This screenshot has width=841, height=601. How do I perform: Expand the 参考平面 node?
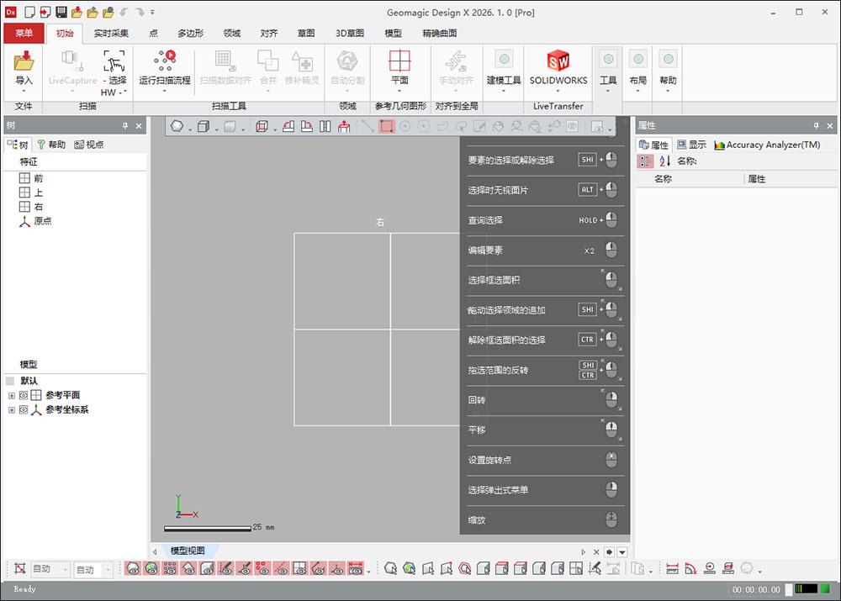(11, 396)
